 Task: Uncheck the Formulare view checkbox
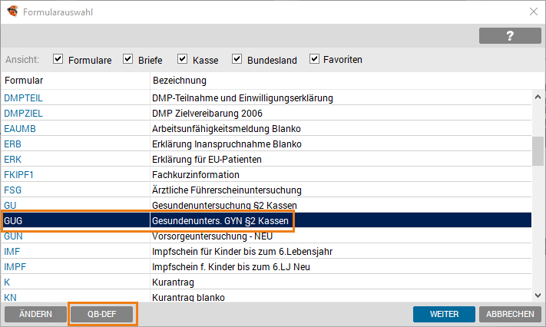(58, 59)
